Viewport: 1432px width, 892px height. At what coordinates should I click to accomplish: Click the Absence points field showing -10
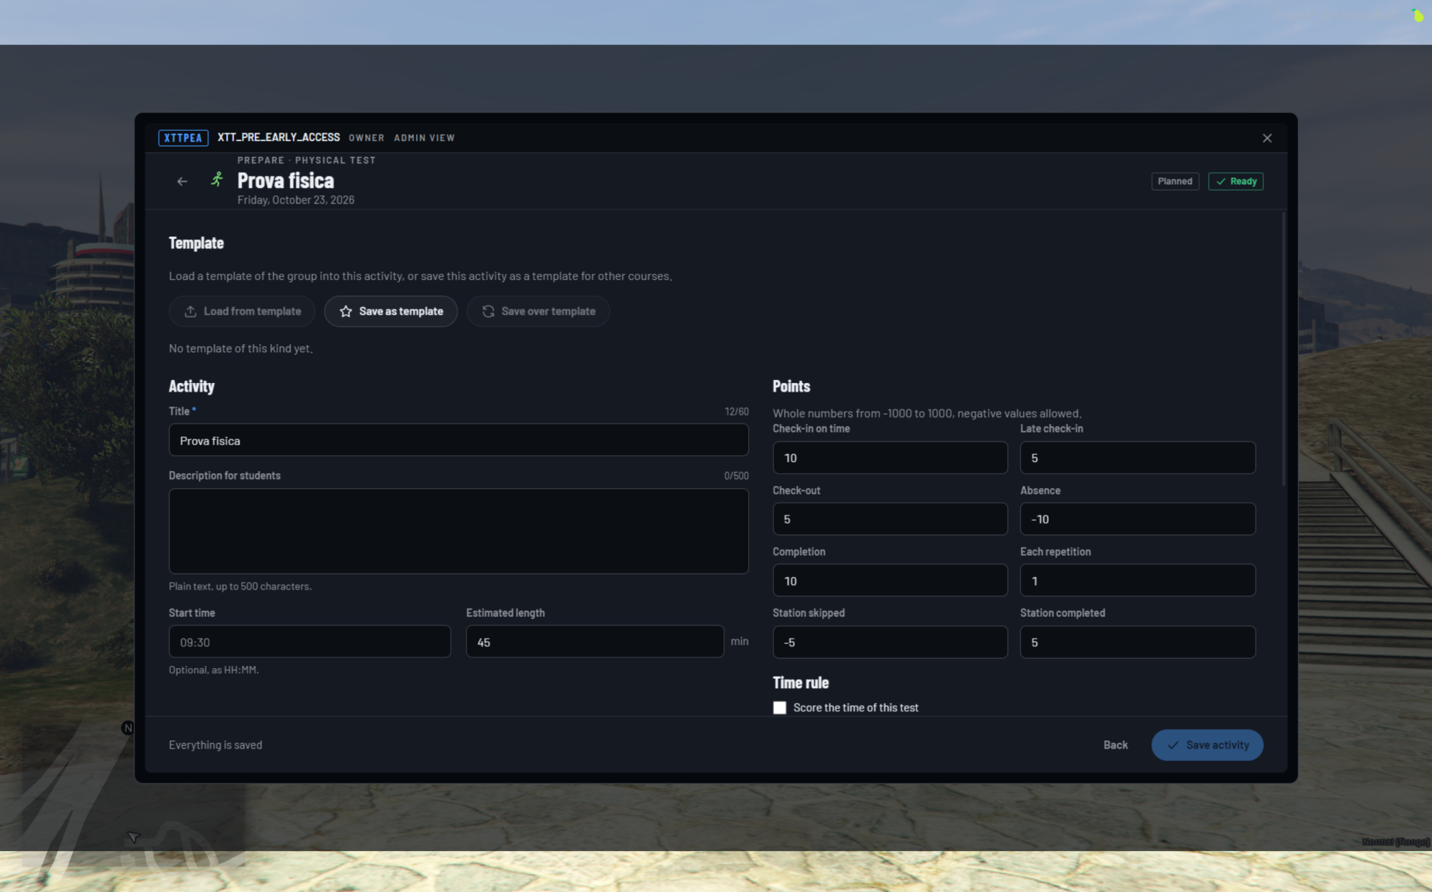click(x=1138, y=519)
